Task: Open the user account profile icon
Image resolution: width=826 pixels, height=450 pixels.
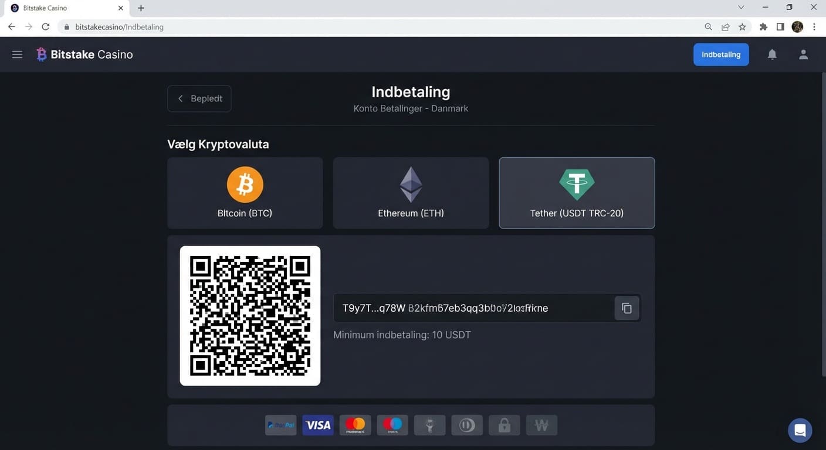Action: coord(803,54)
